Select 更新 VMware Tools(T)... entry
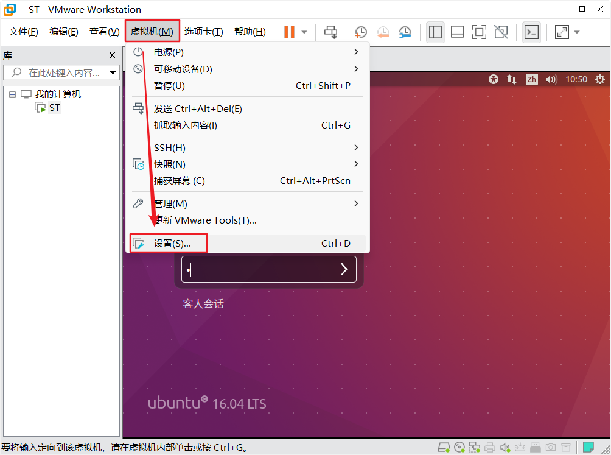This screenshot has height=455, width=611. [x=248, y=220]
